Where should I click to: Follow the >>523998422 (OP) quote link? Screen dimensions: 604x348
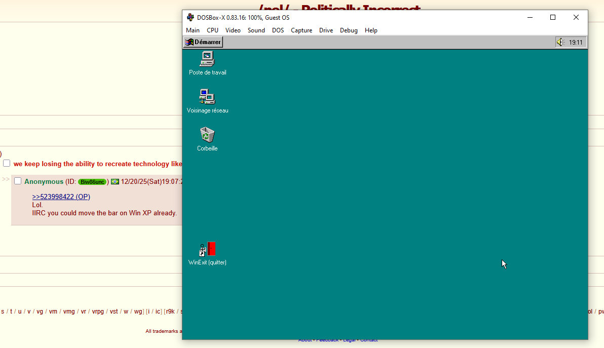pyautogui.click(x=61, y=197)
